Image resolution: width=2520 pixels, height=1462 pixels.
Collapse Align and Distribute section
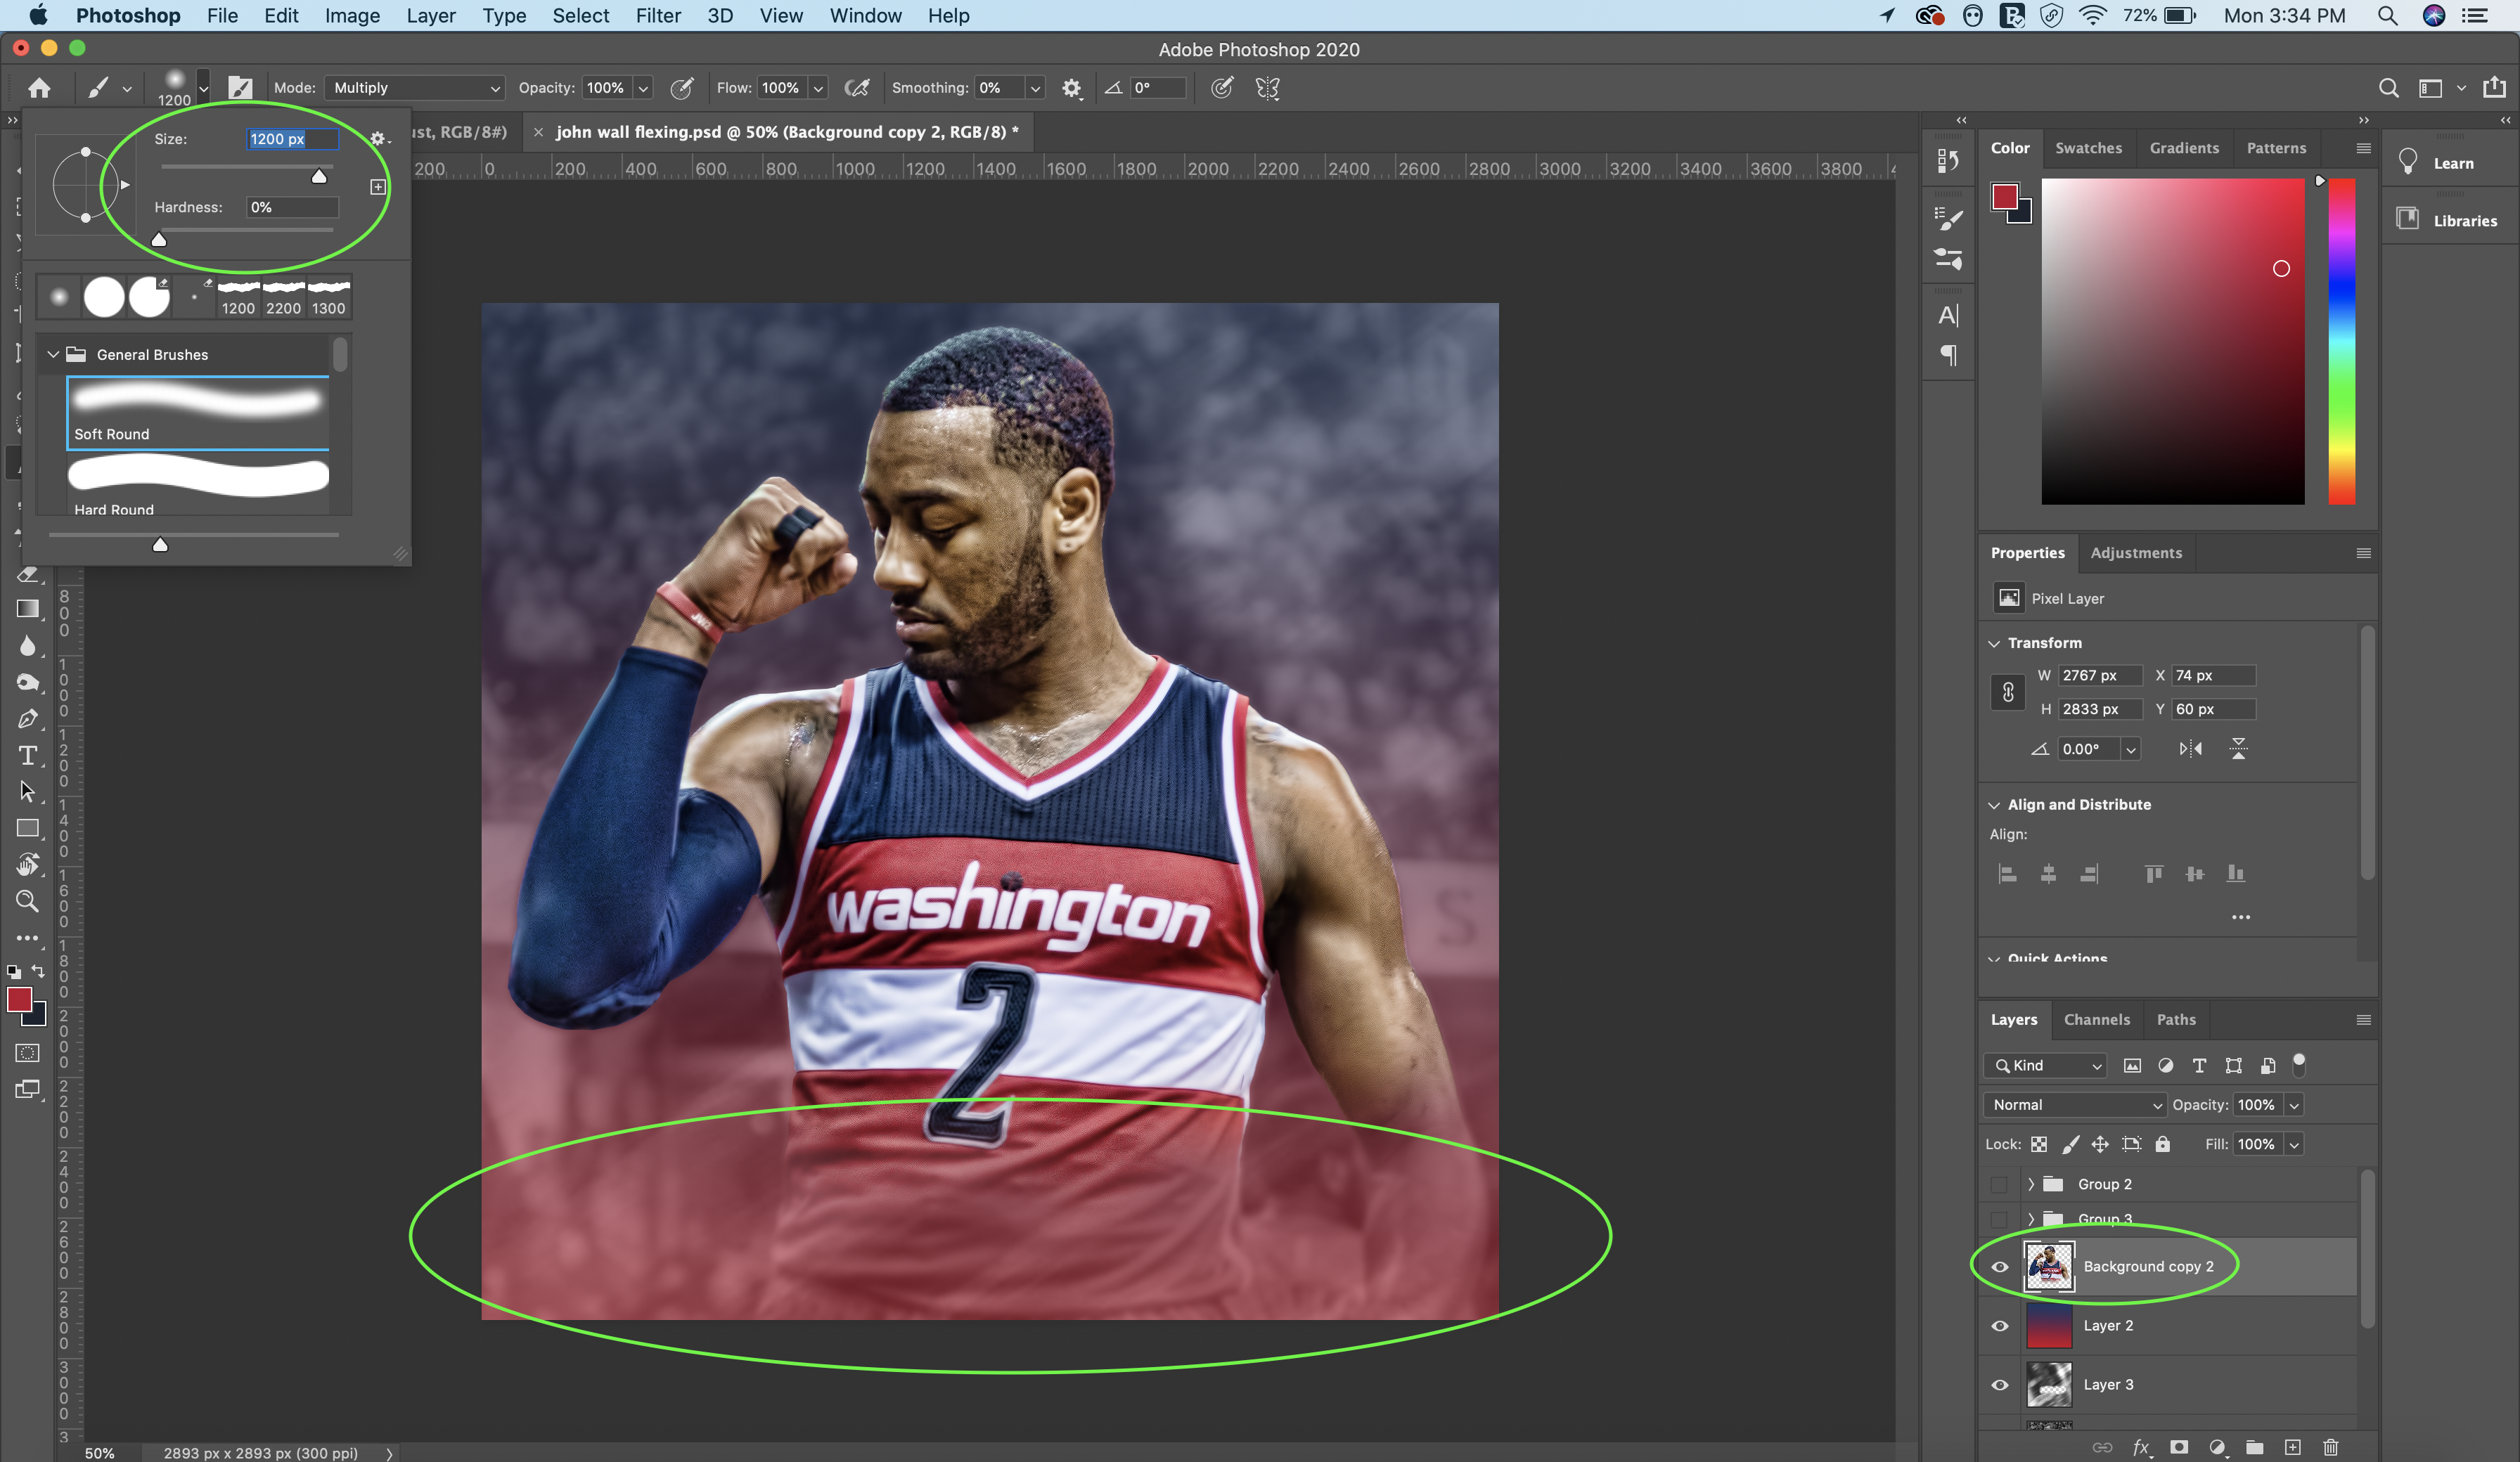click(1994, 806)
